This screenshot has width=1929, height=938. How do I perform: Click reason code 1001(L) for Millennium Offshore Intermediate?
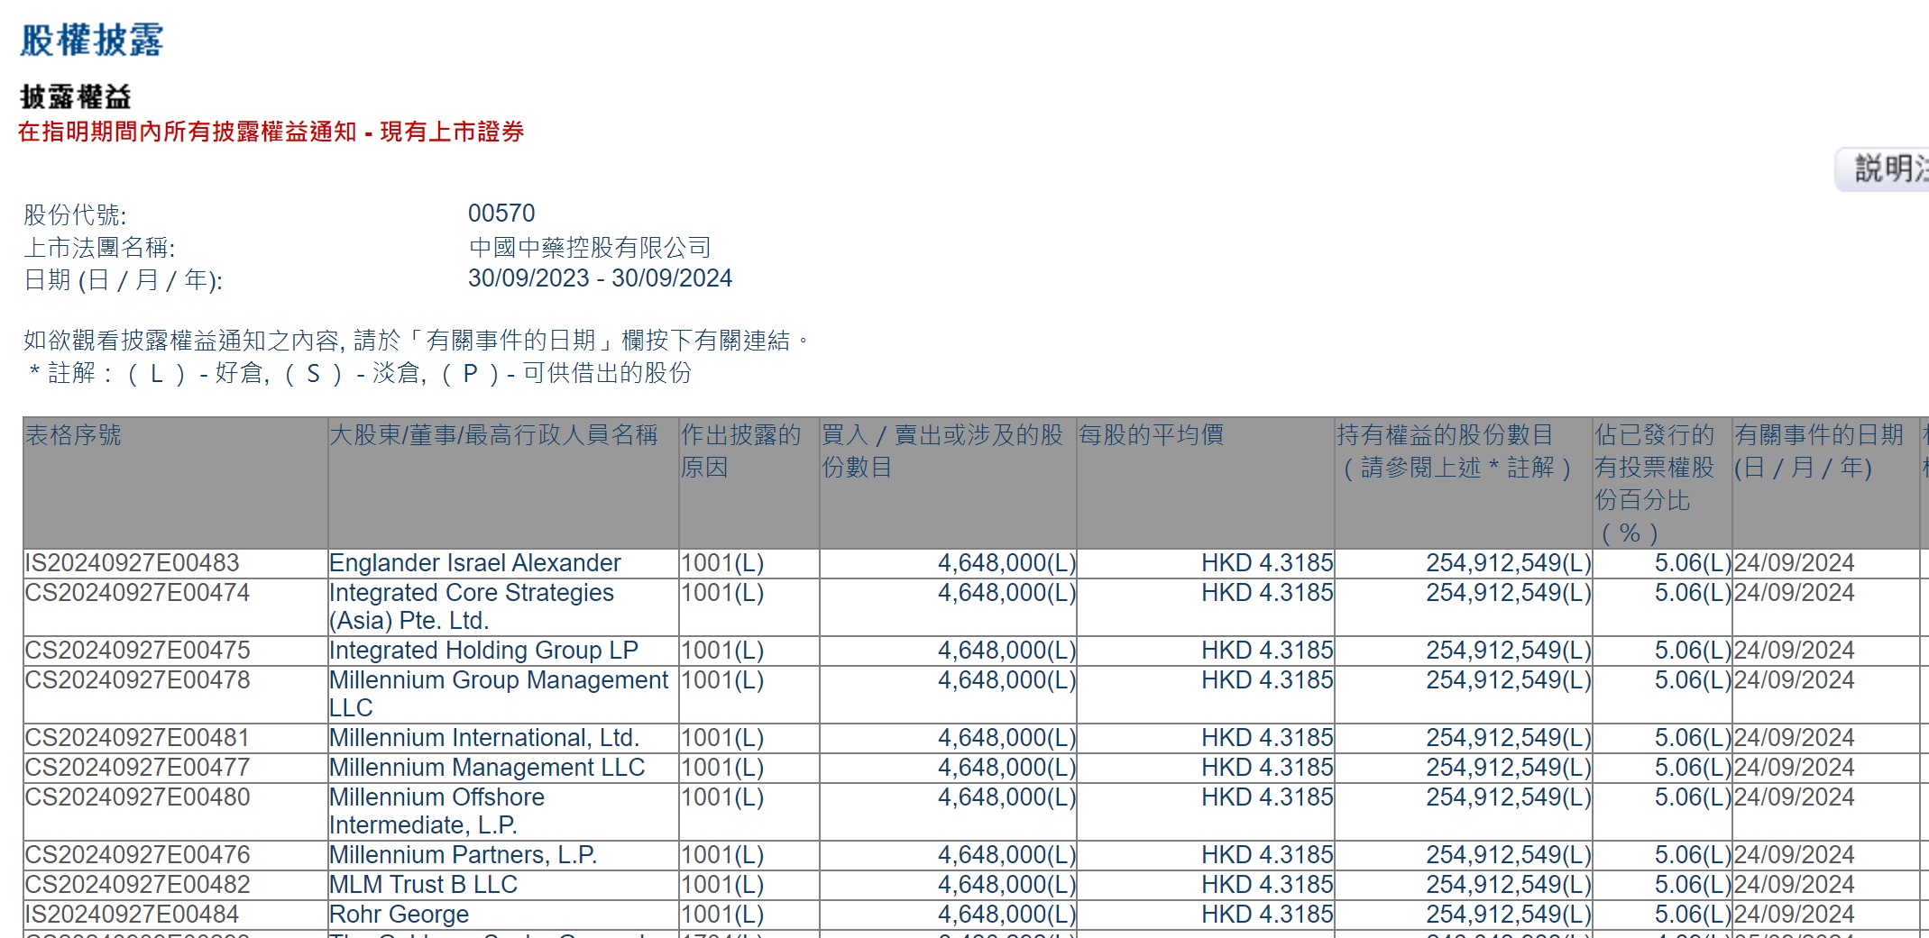click(x=722, y=797)
